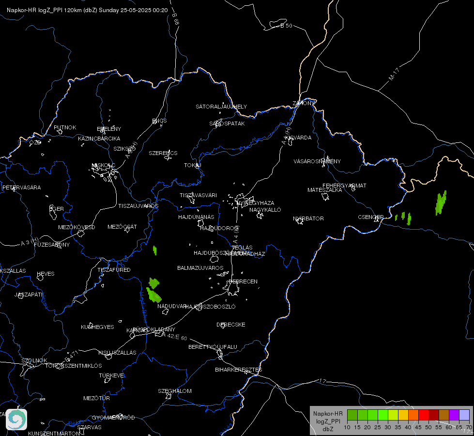Click the KAZINCBARCIKA label
The image size is (474, 436).
99,139
